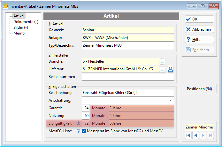This screenshot has width=222, height=147.
Task: Minimize the Inventar-Artikel window
Action: tap(192, 6)
